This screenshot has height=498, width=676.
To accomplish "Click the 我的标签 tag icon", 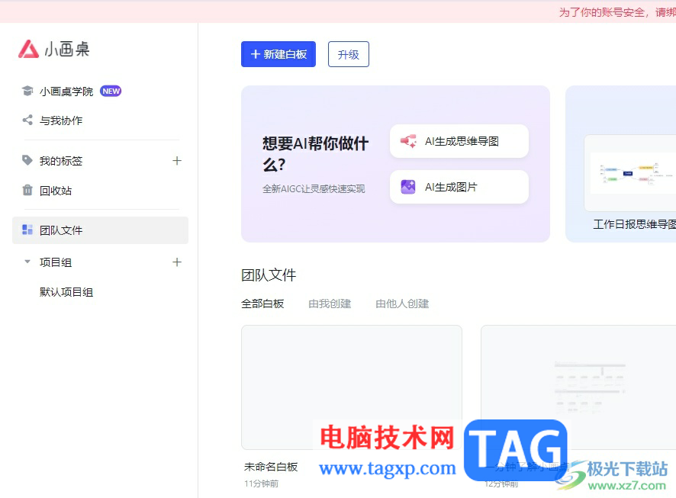I will click(27, 160).
